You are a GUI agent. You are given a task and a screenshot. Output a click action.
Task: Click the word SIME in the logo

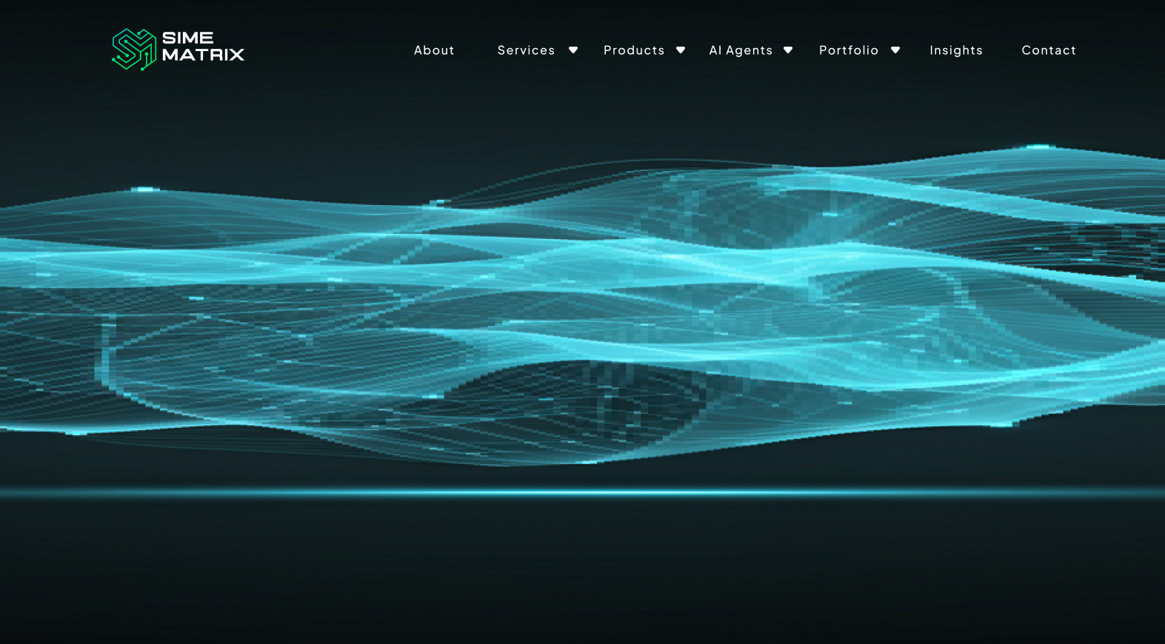(x=188, y=38)
